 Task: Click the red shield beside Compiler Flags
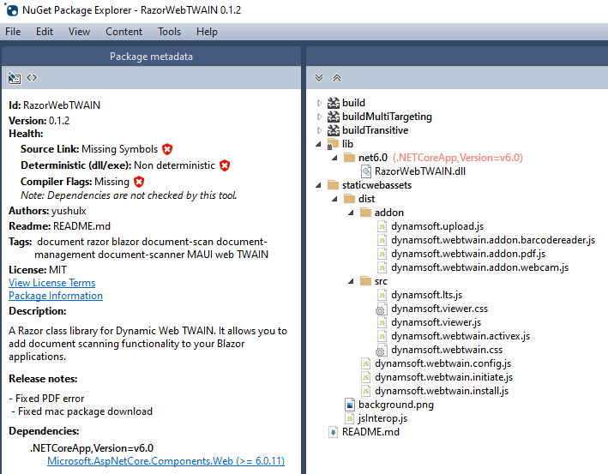pos(139,182)
